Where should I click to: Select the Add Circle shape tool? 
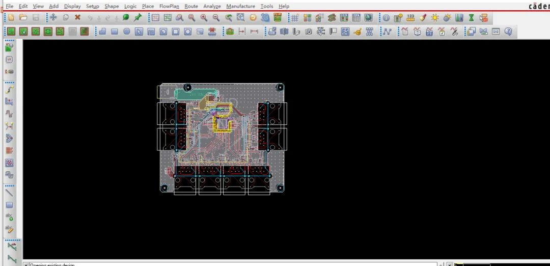[127, 32]
